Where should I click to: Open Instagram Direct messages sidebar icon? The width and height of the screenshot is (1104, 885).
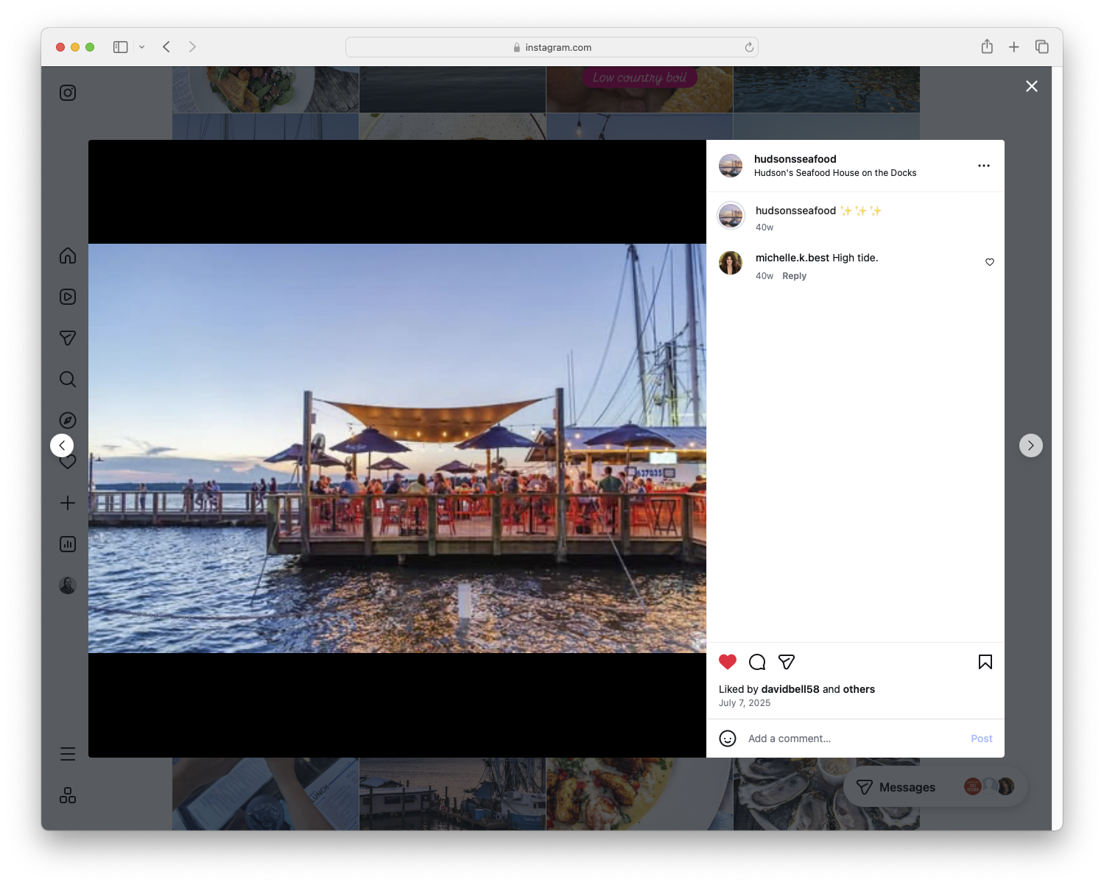67,338
